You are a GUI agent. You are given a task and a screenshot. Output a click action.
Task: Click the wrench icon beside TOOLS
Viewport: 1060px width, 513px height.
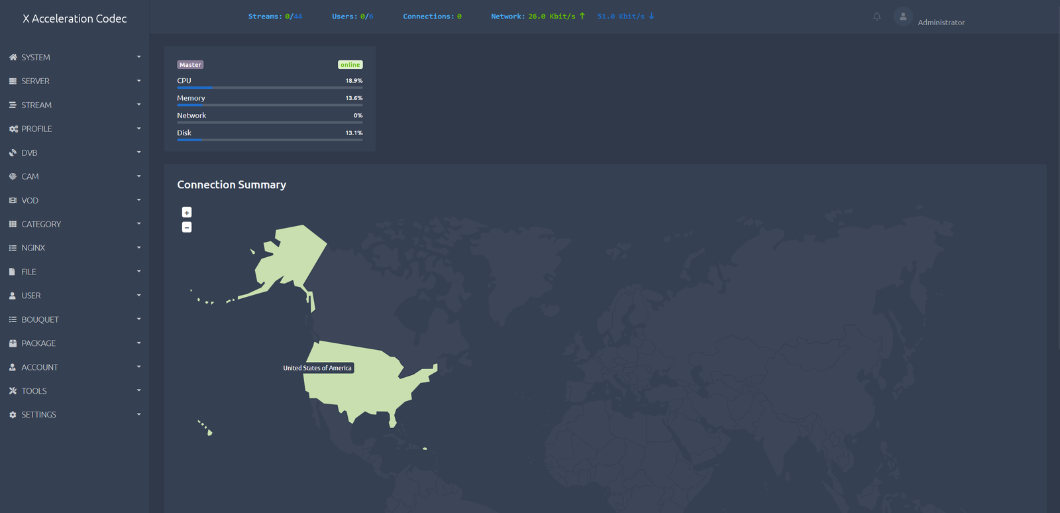click(13, 391)
